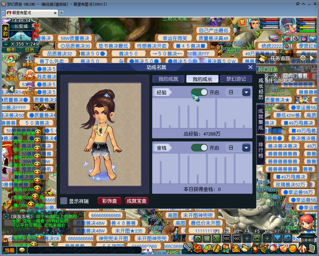
Task: Open the 日历 calendar button
Action: (x=30, y=50)
